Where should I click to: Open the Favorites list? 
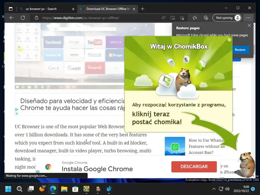pos(195,18)
